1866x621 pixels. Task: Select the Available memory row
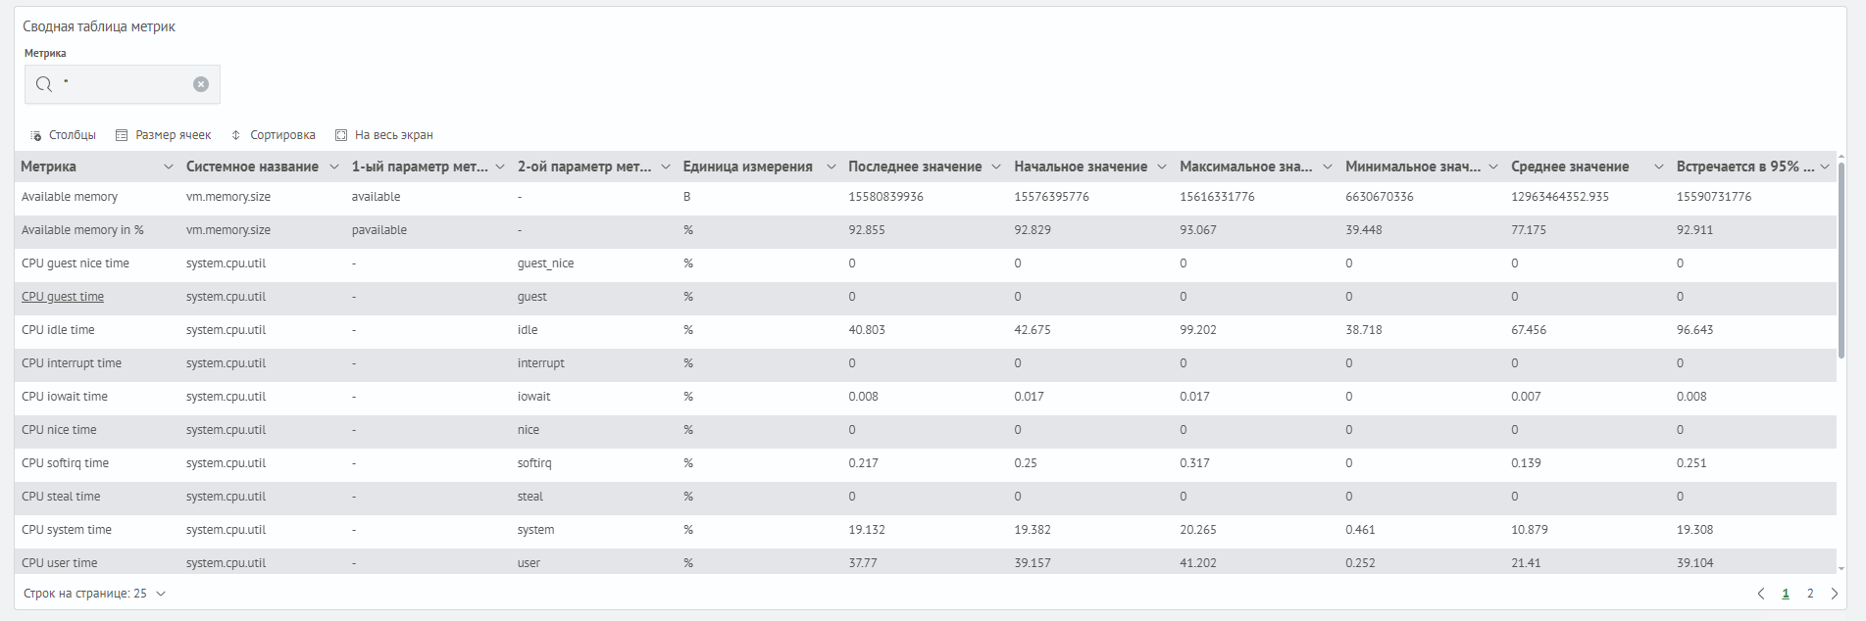[70, 197]
